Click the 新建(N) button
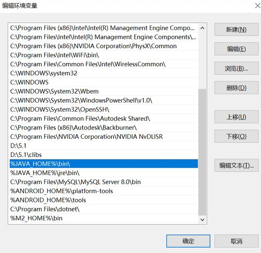Viewport: 261px width, 253px height. (236, 30)
